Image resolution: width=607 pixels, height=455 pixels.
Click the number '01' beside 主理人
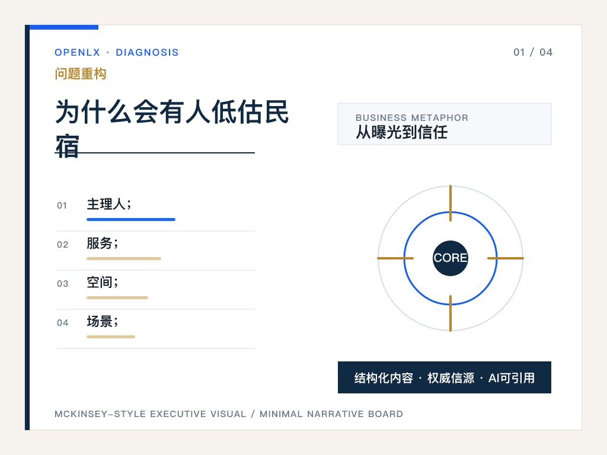pyautogui.click(x=62, y=206)
